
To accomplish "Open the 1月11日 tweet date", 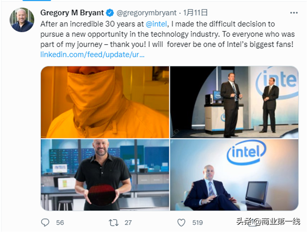I will coord(195,13).
